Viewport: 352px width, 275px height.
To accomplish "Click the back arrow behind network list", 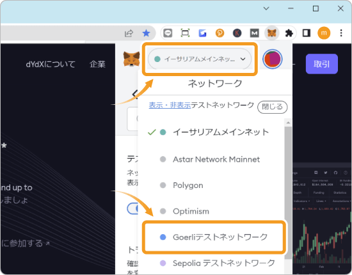I will point(134,94).
